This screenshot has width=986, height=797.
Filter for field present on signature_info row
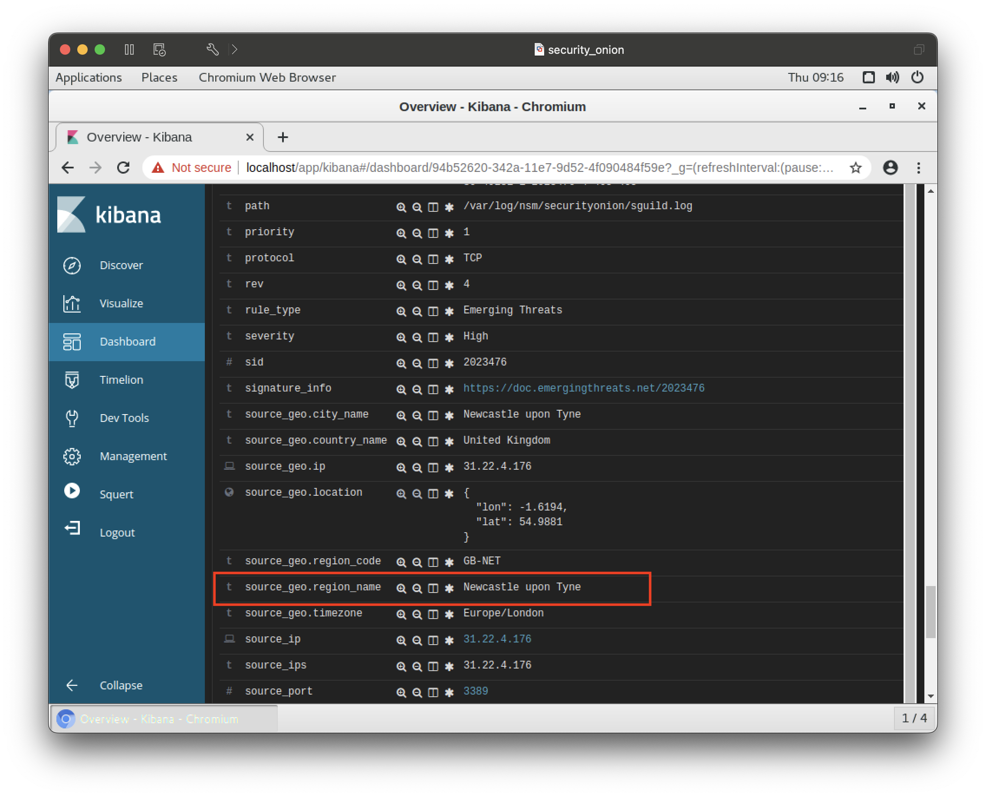click(449, 389)
